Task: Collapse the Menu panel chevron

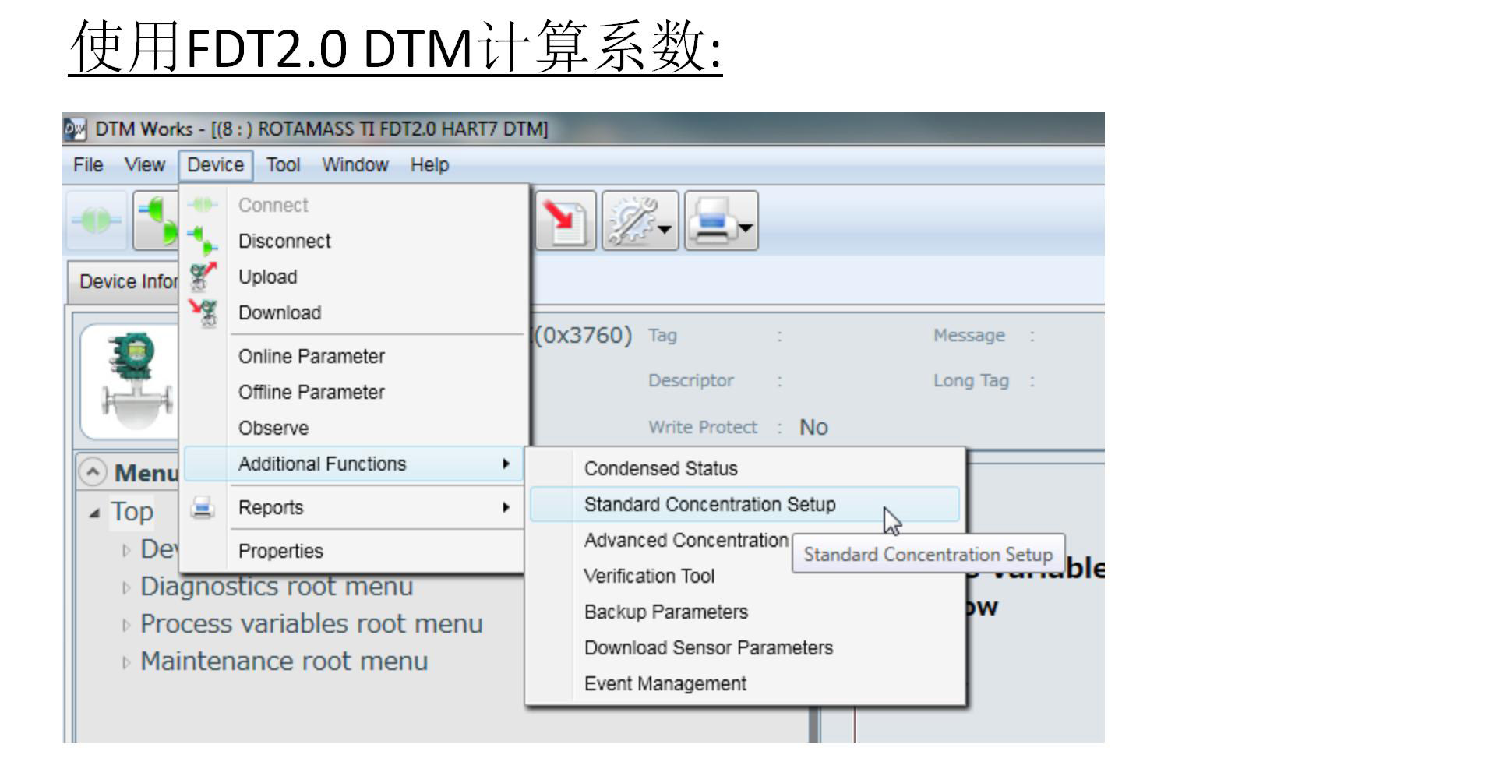Action: click(x=93, y=472)
